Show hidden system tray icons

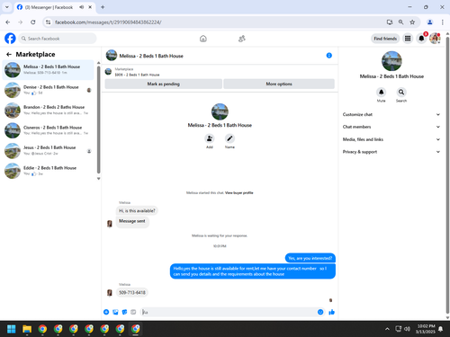[387, 329]
